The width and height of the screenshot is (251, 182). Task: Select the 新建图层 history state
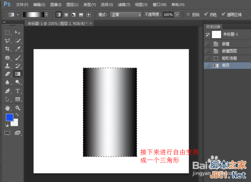coord(227,51)
